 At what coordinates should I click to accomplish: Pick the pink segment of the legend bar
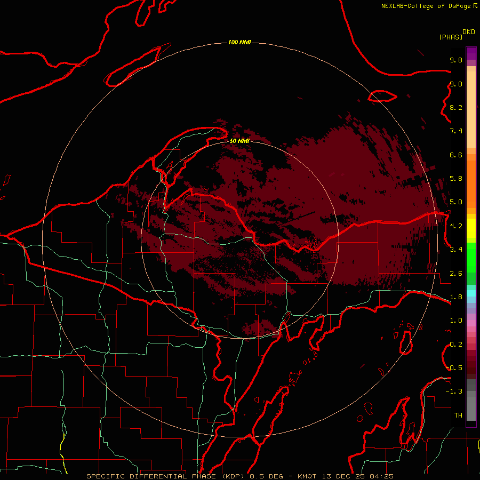471,323
